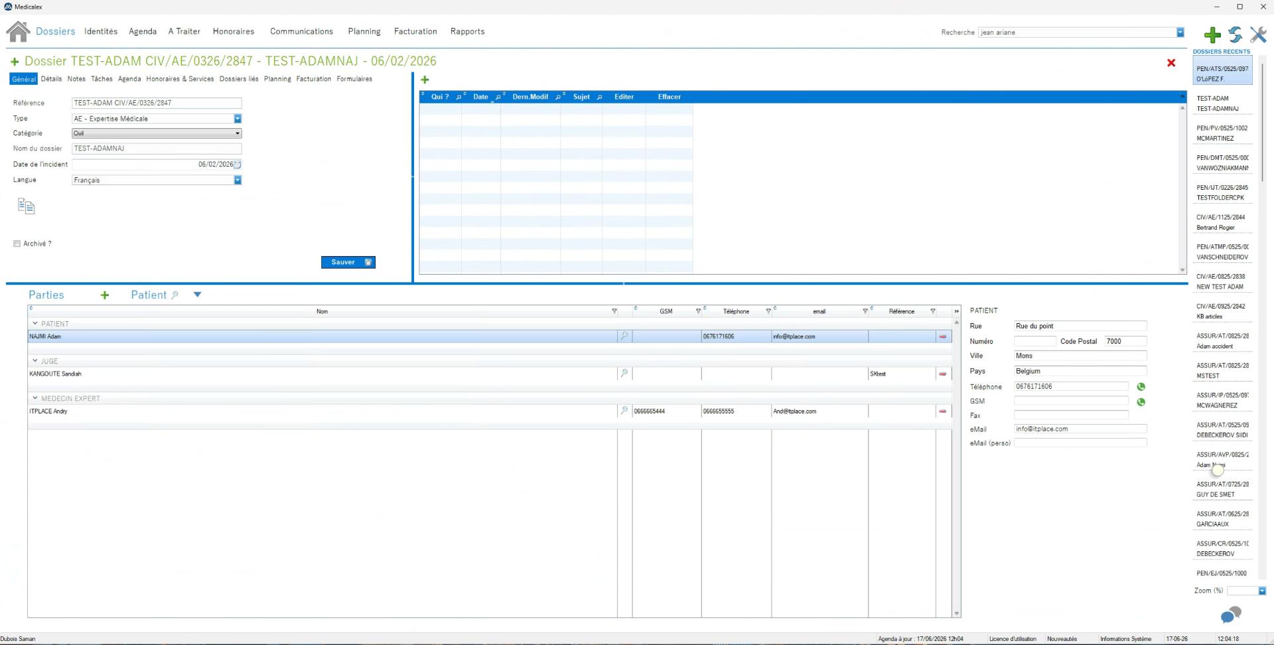Click the eMail field with info@itplace.com

(x=1080, y=429)
